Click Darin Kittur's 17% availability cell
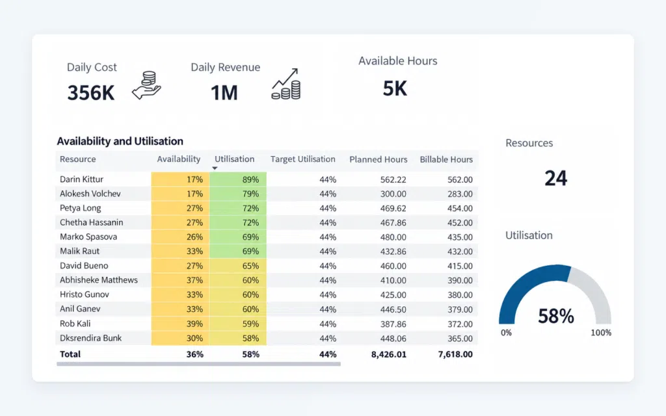Screen dimensions: 666x416 pyautogui.click(x=181, y=179)
